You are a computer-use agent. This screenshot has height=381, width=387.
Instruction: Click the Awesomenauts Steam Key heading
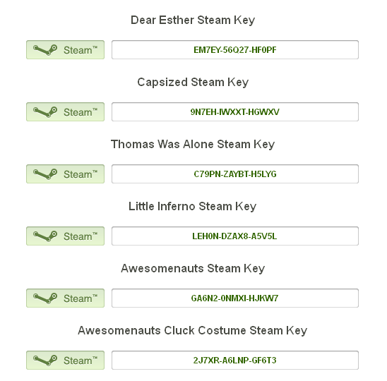tap(193, 269)
